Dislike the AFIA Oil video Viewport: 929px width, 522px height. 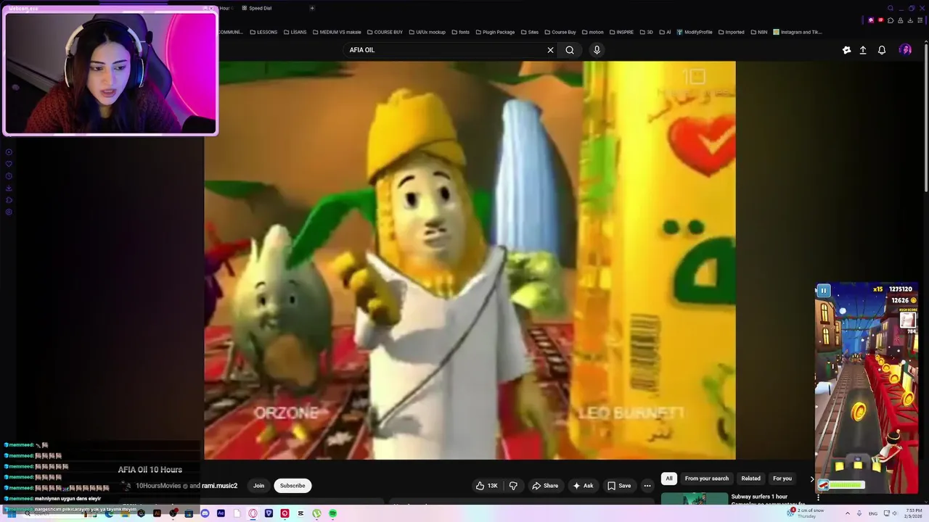[x=513, y=486]
